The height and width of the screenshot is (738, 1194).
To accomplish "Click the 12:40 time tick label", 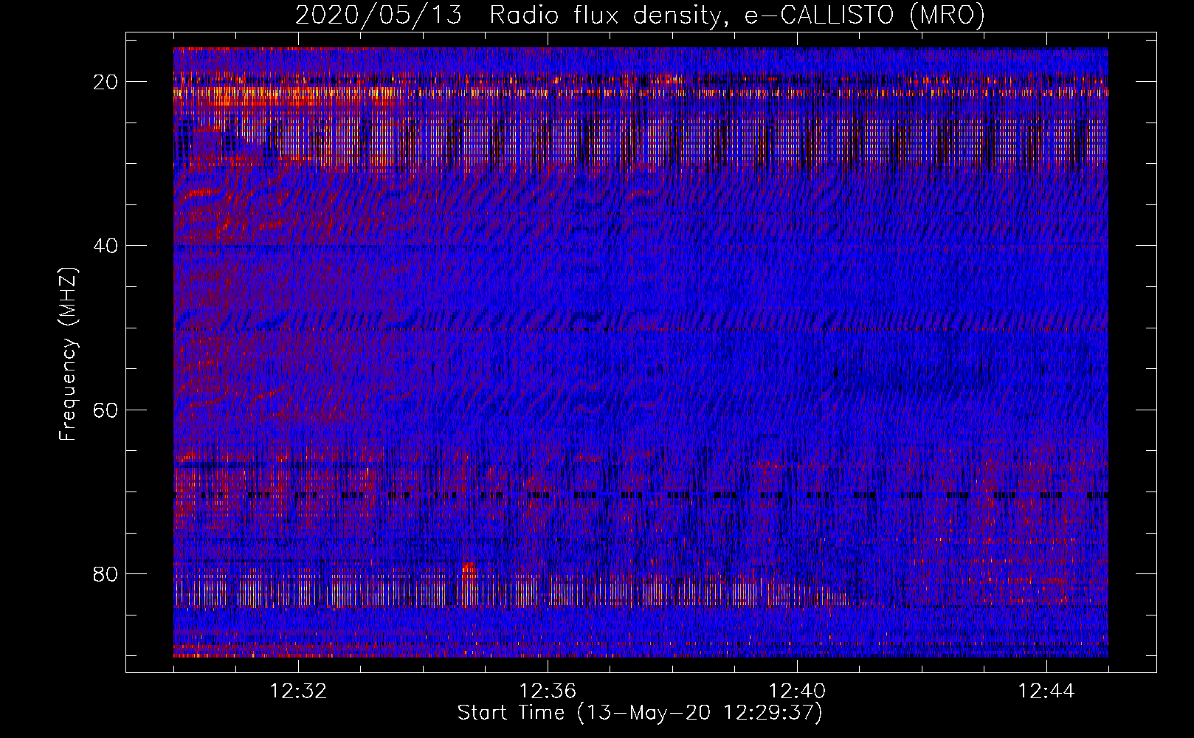I will 797,692.
